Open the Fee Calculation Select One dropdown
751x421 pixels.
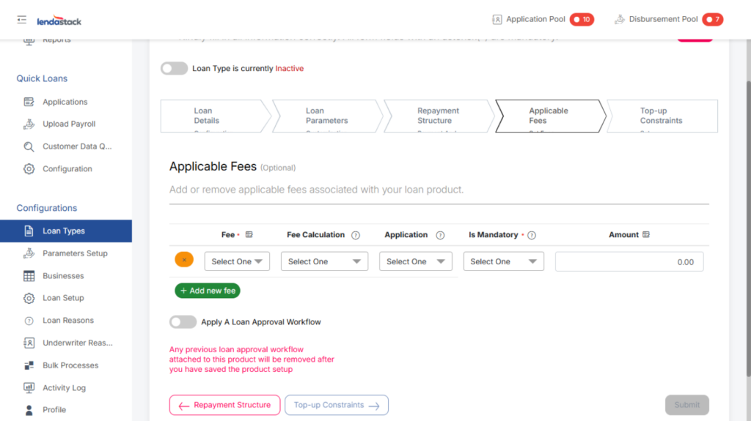[x=324, y=262]
